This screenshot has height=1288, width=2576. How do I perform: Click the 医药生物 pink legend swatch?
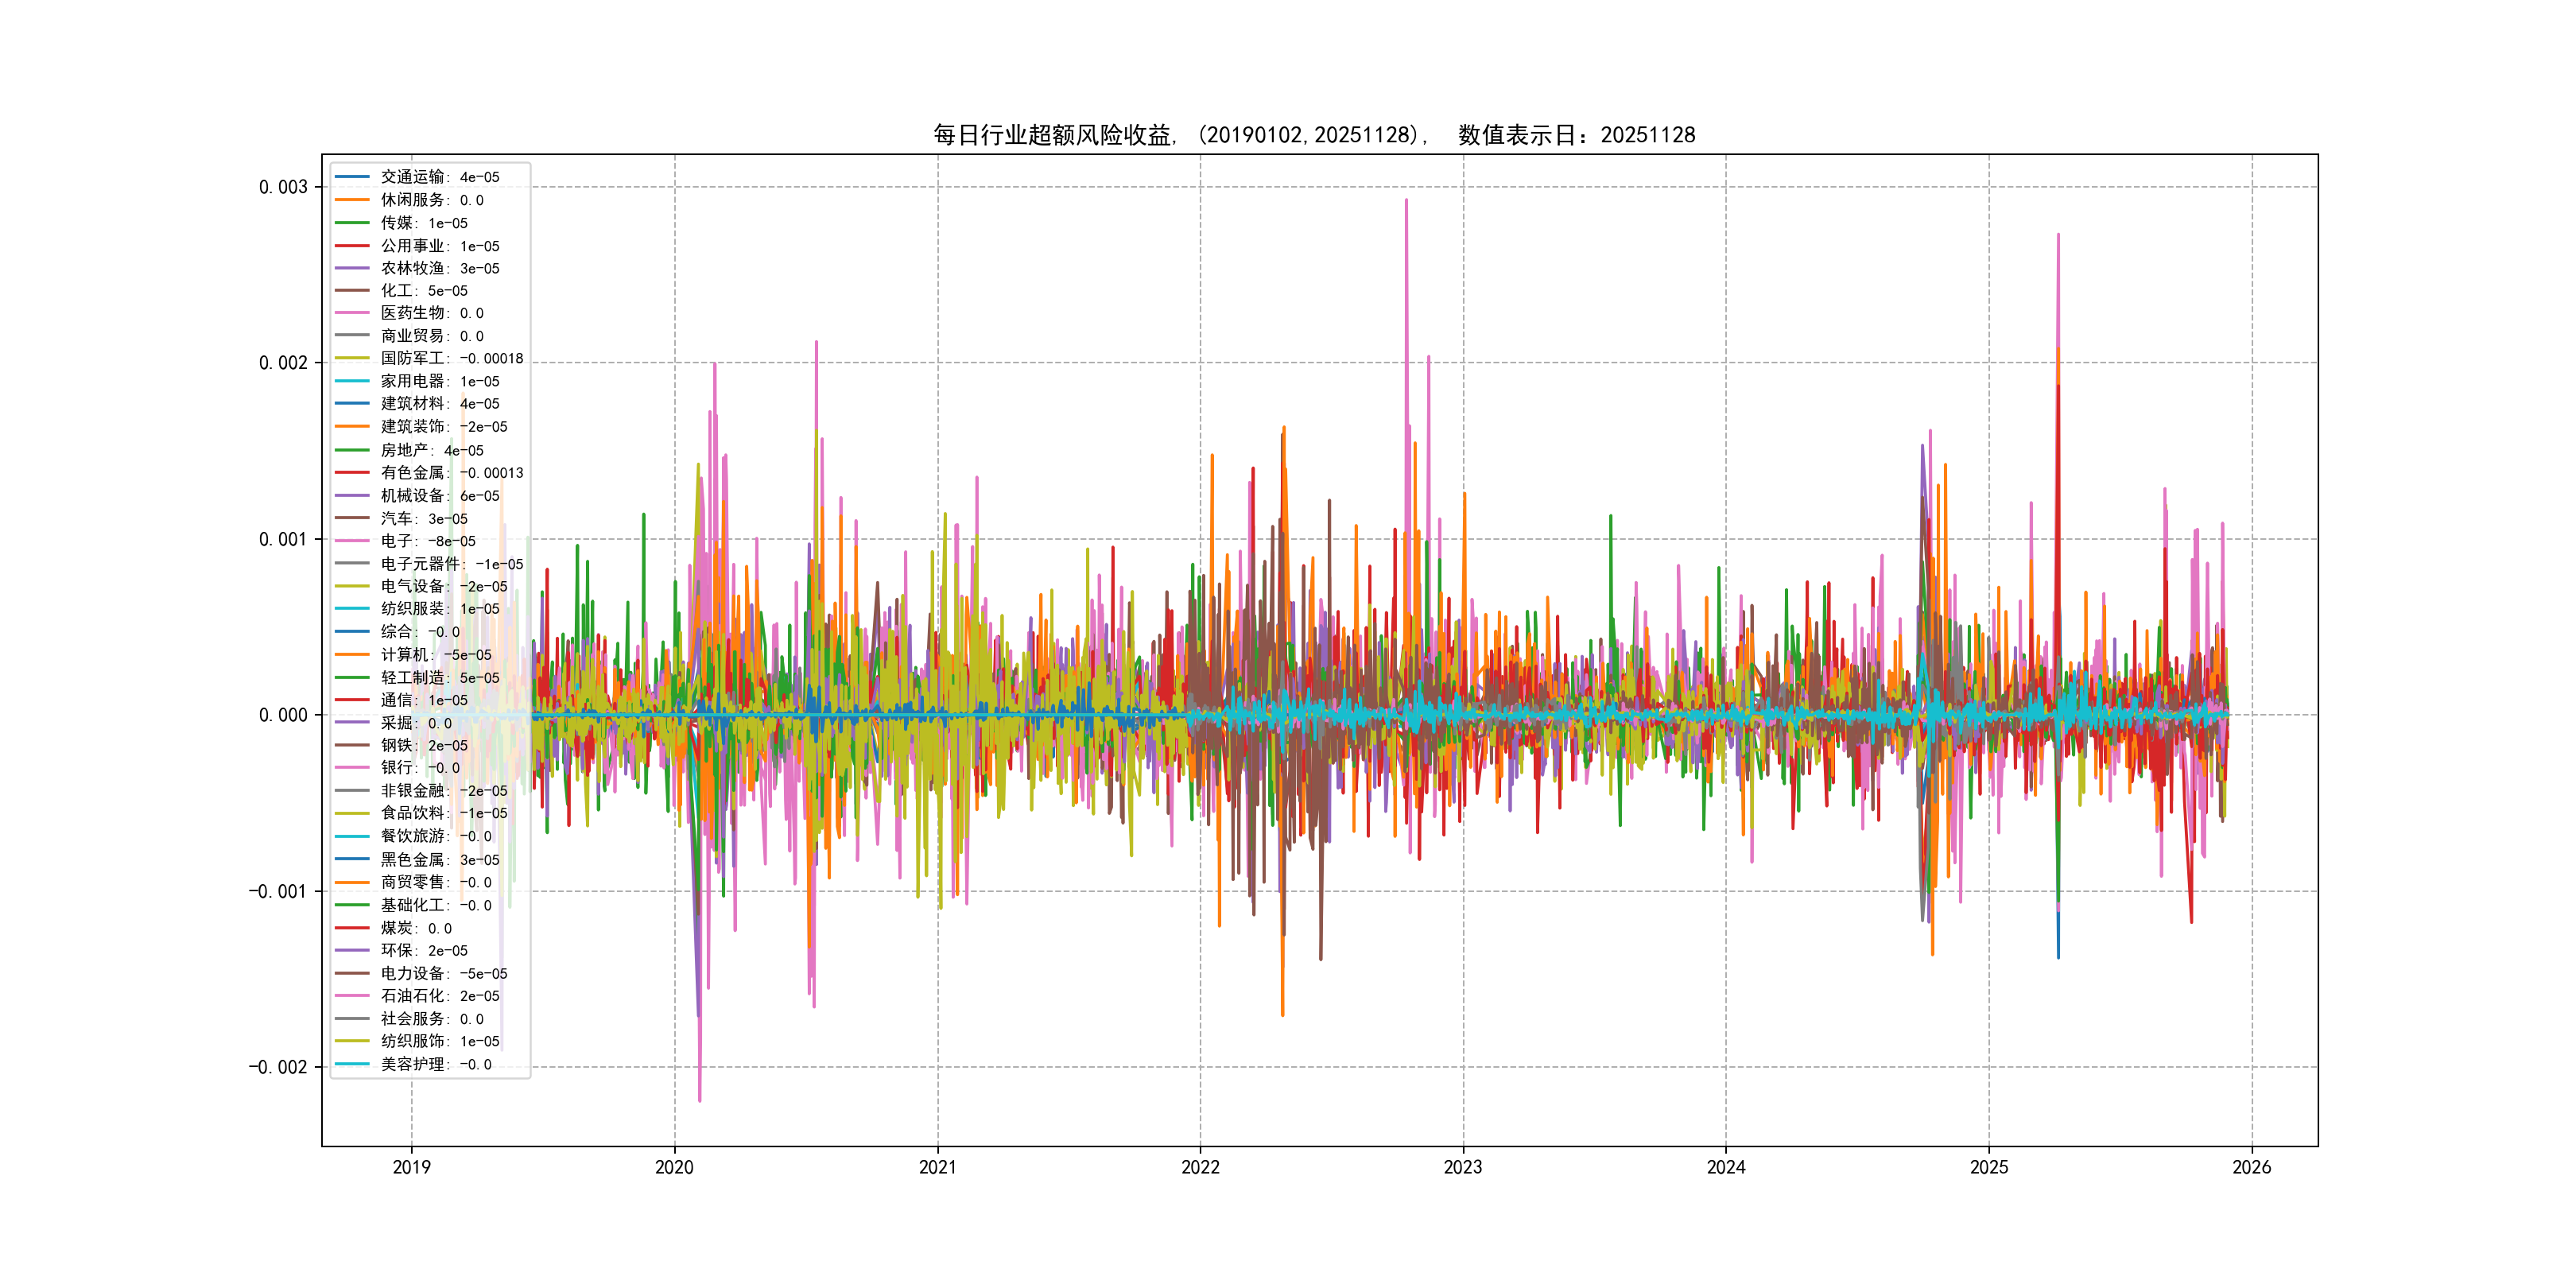point(352,313)
